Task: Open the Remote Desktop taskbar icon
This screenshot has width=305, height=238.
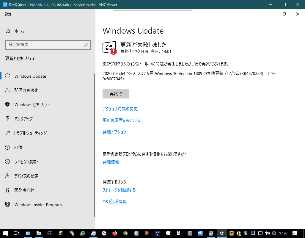Action: [200, 233]
